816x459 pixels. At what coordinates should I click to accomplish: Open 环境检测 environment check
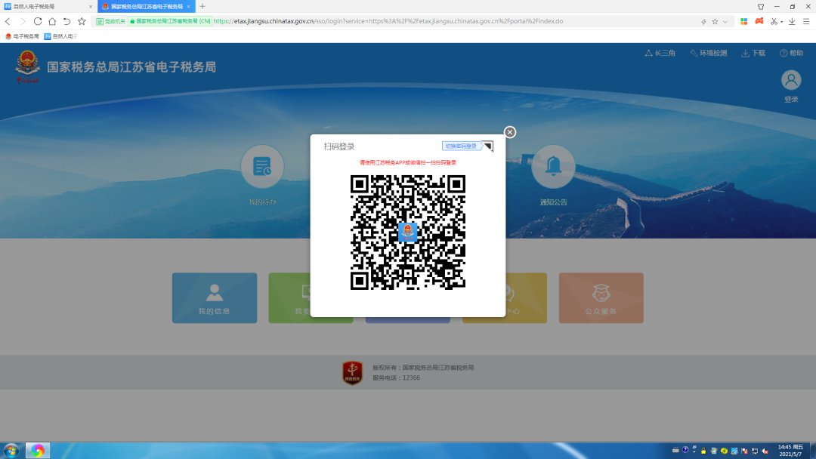tap(708, 53)
